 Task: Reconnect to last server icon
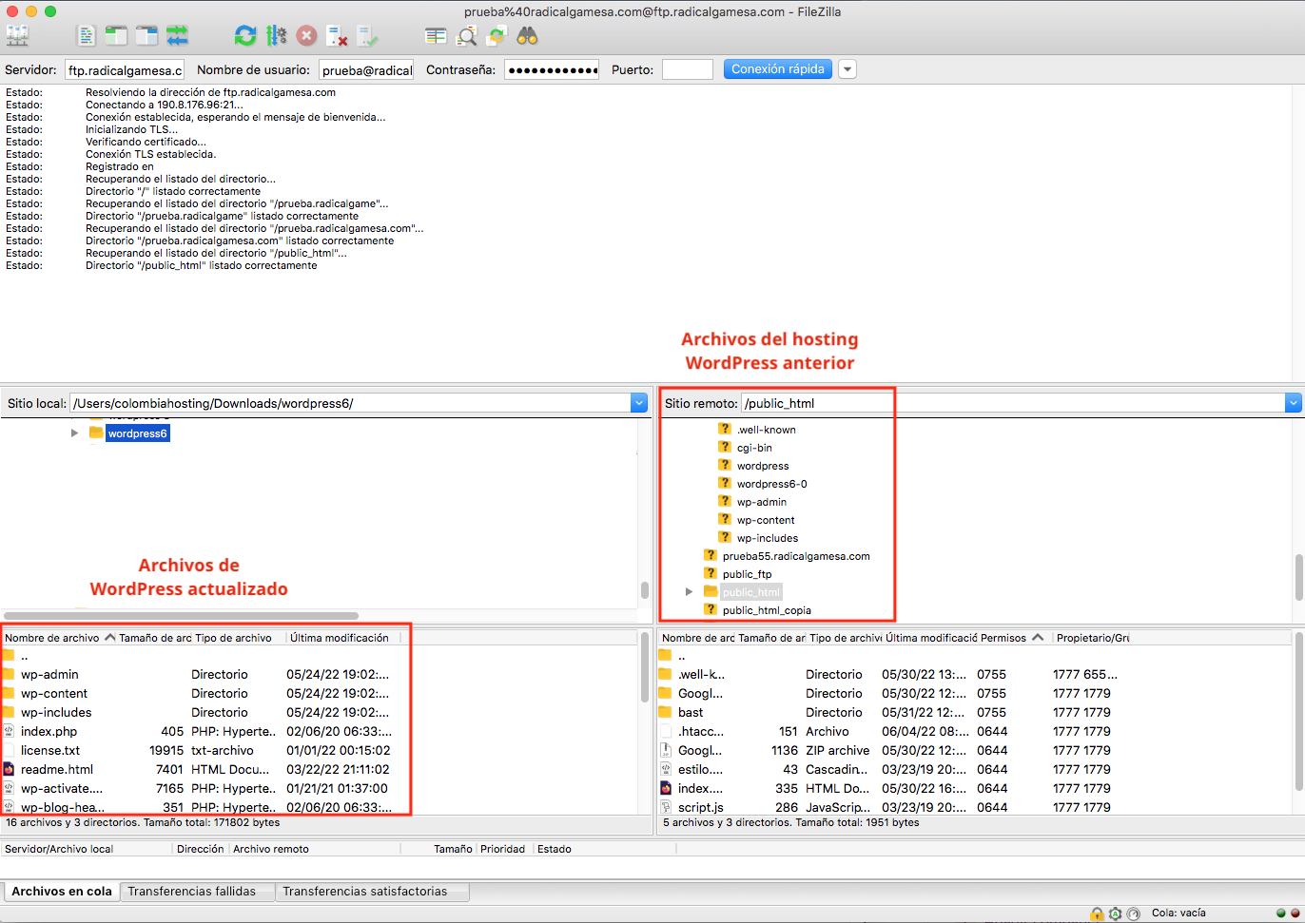[x=367, y=36]
